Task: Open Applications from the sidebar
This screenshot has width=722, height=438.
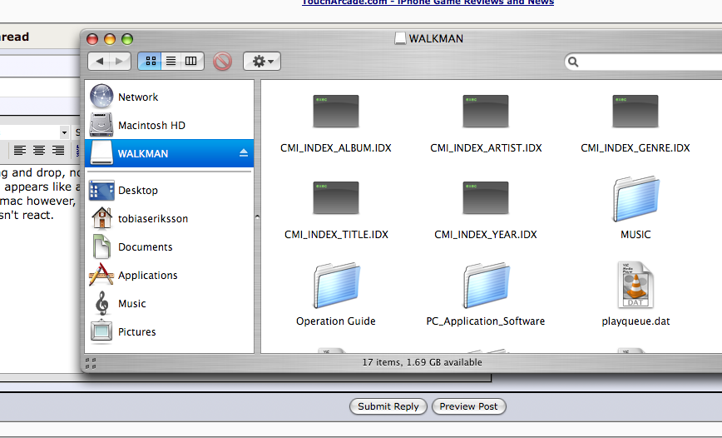Action: (x=170, y=275)
